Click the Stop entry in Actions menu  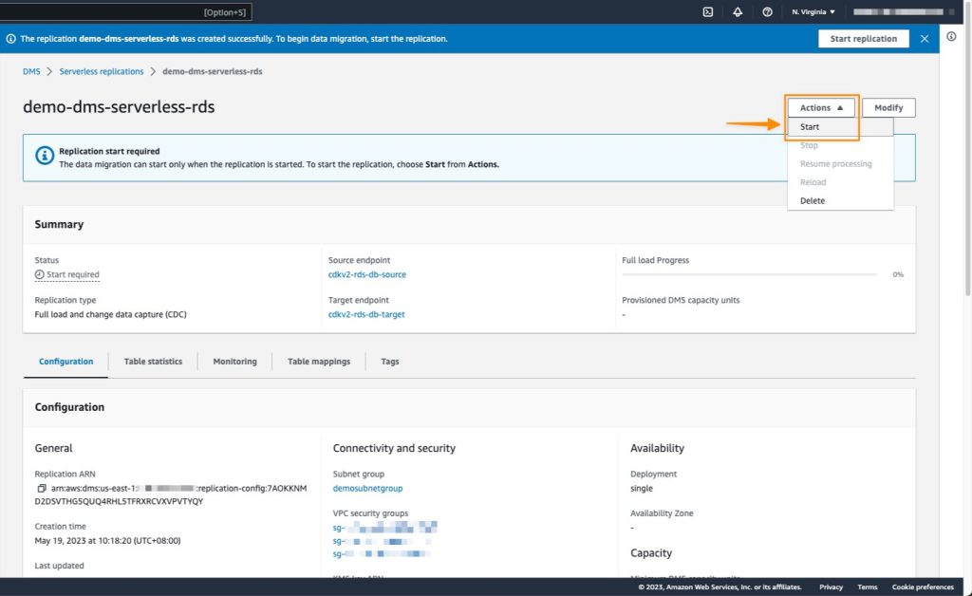(840, 145)
